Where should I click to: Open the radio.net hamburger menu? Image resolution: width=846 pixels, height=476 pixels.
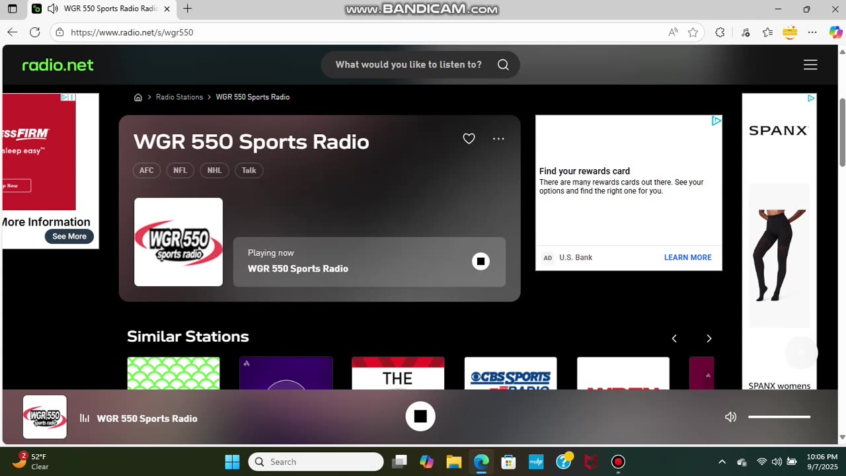(x=810, y=65)
